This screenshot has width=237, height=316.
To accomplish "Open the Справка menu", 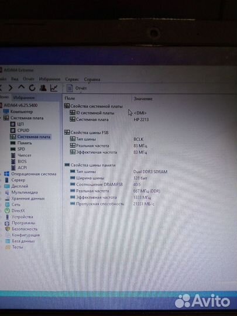I will [92, 79].
